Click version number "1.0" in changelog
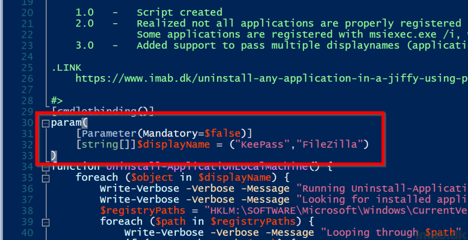The width and height of the screenshot is (468, 240). [x=85, y=13]
